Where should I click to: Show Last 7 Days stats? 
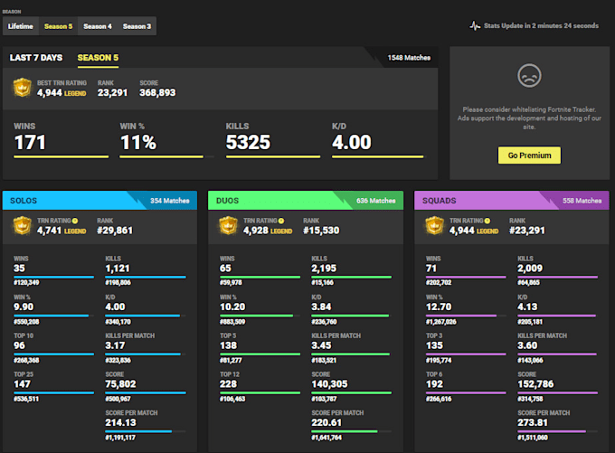36,58
